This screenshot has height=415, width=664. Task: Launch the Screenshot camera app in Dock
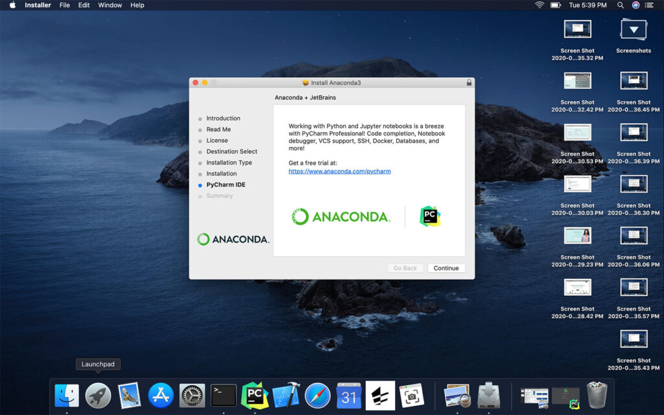pos(411,396)
